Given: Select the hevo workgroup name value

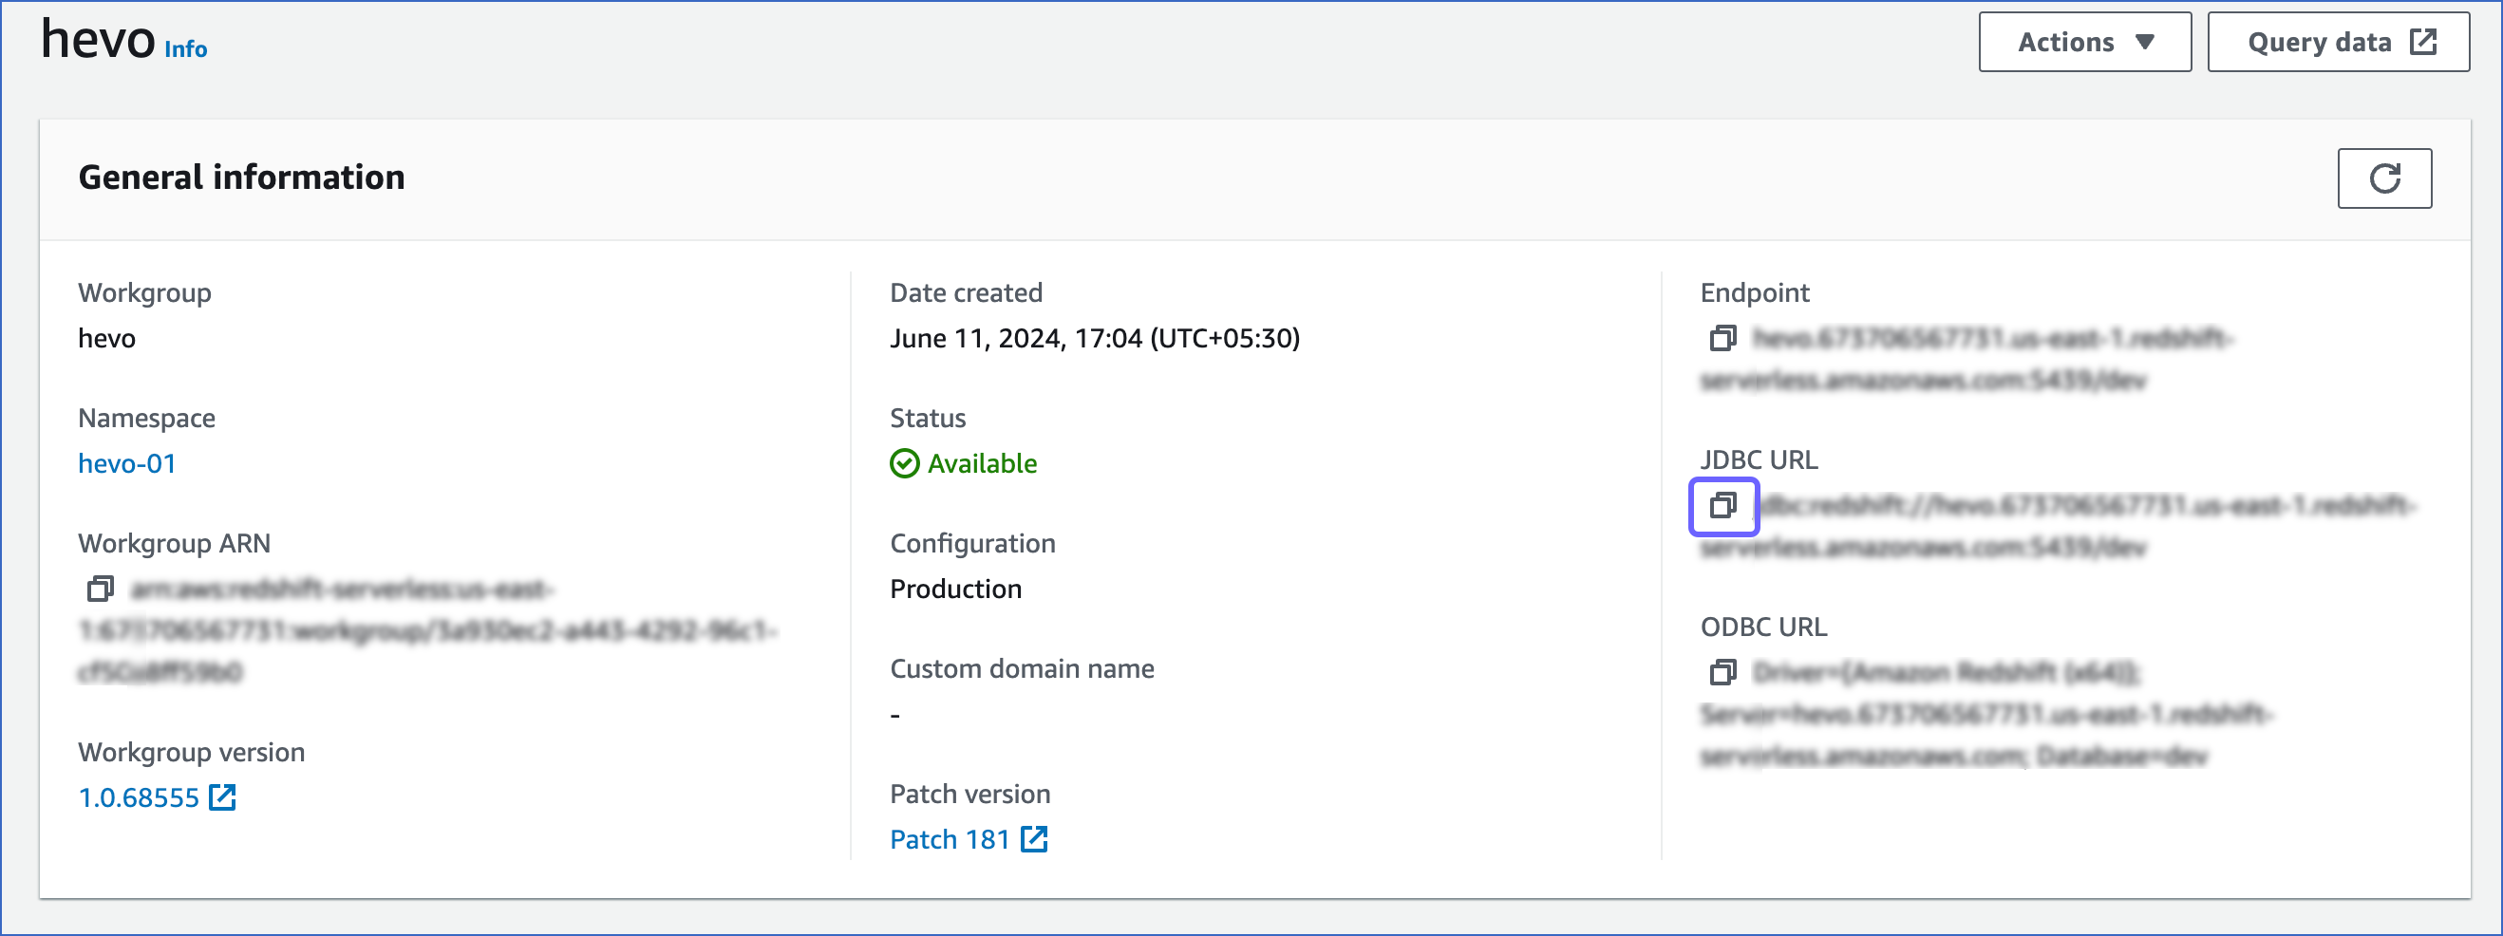Looking at the screenshot, I should [x=107, y=338].
